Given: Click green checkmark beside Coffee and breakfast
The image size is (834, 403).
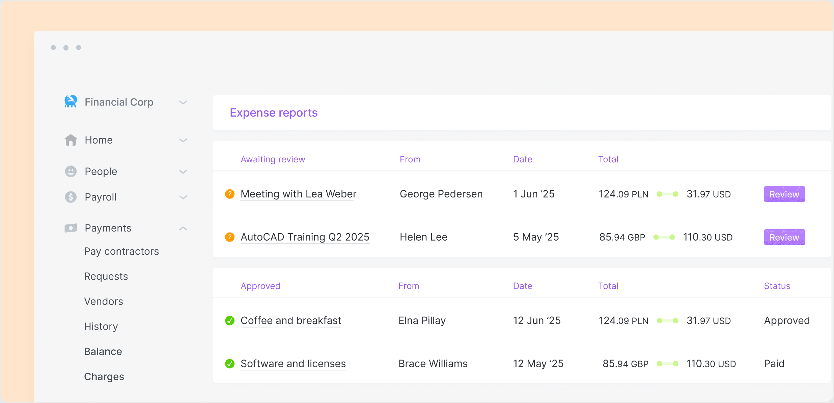Looking at the screenshot, I should [230, 320].
